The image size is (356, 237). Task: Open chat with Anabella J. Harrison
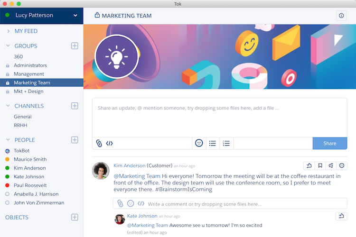click(x=36, y=194)
